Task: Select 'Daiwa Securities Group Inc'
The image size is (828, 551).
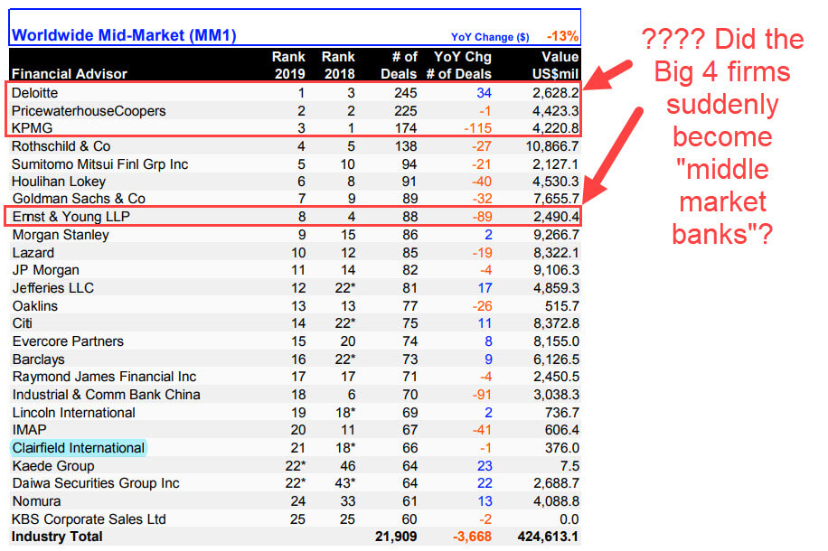Action: pyautogui.click(x=96, y=483)
